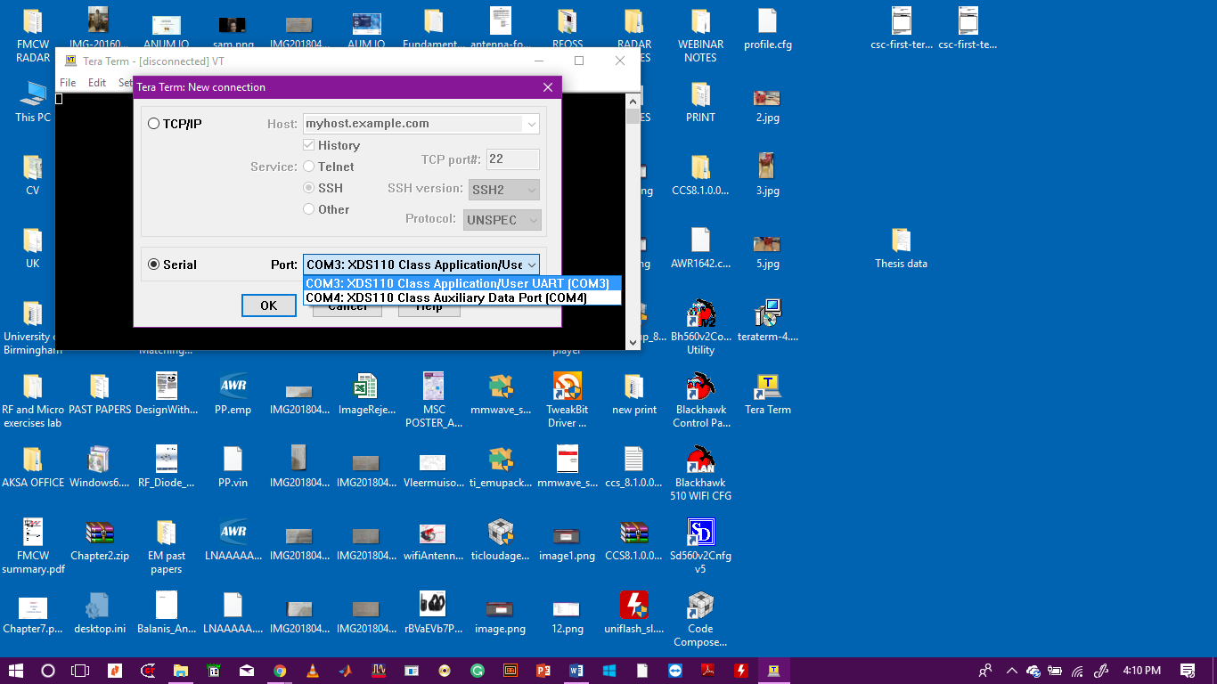Click the TCP port# field
1217x684 pixels.
[x=512, y=159]
